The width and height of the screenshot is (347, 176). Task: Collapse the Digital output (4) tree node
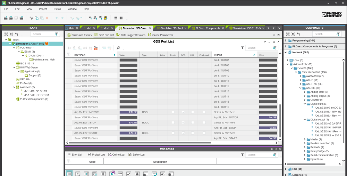pyautogui.click(x=305, y=120)
